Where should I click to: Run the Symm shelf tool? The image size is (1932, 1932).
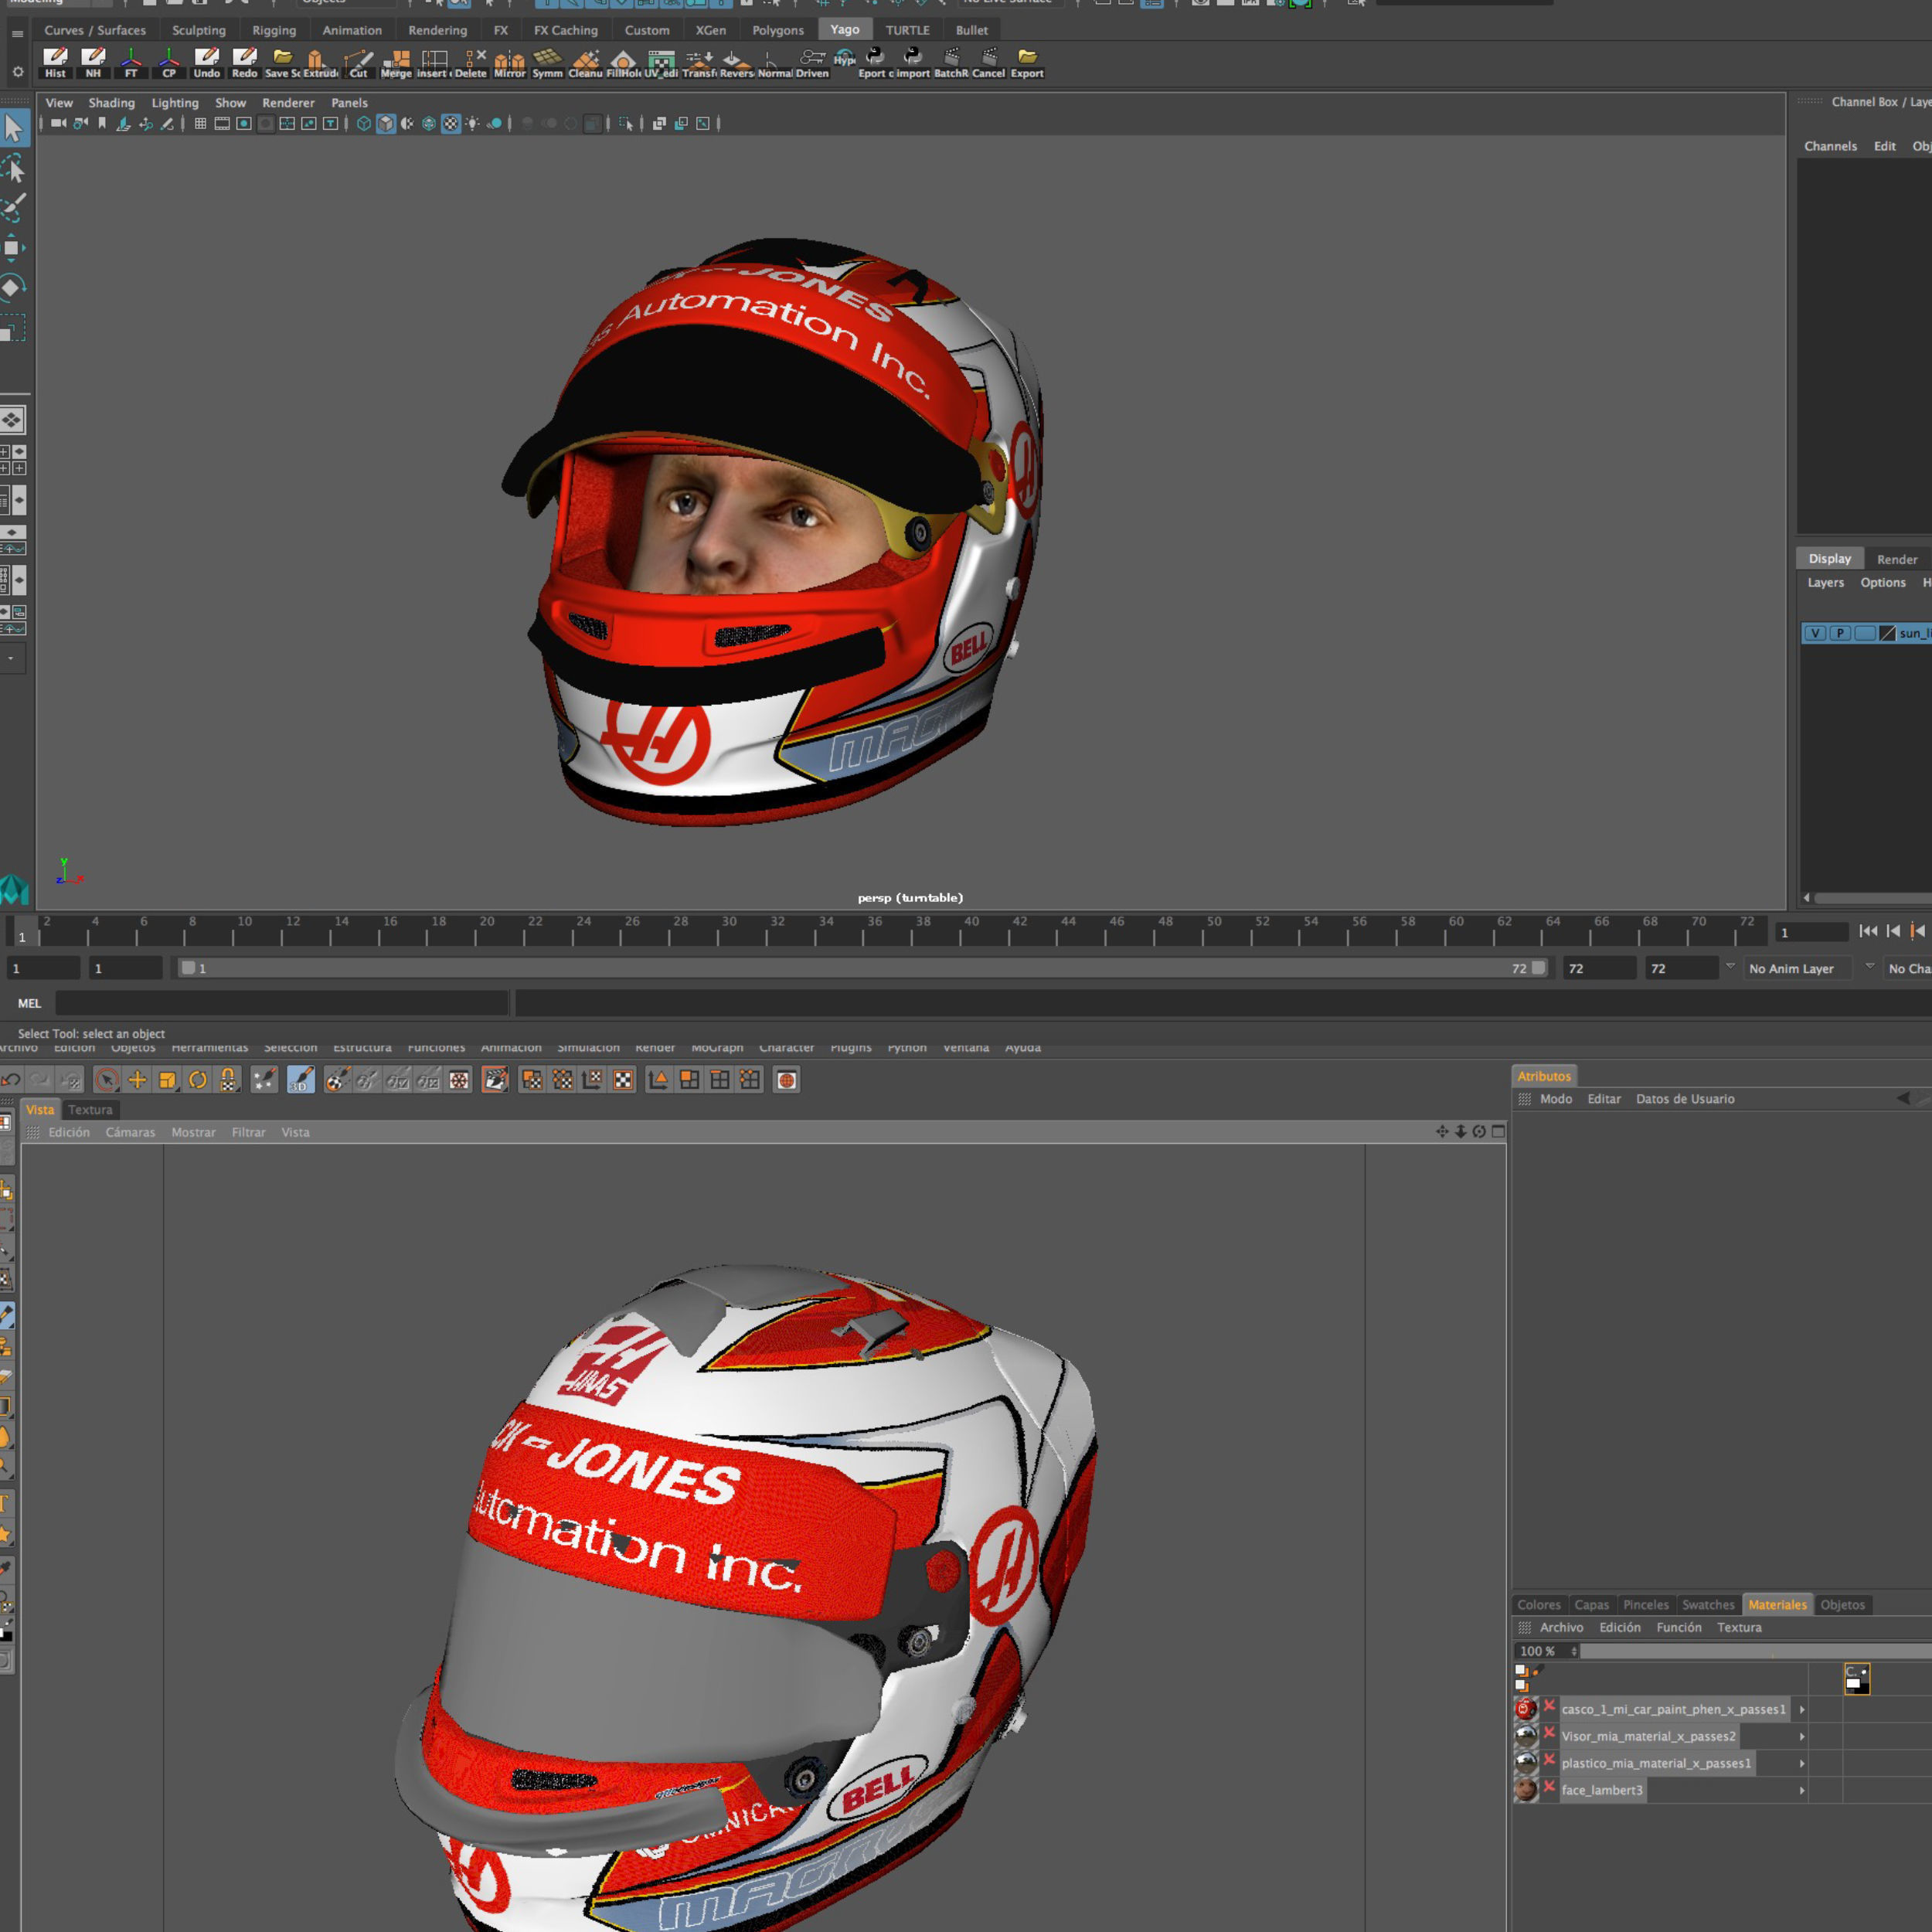547,62
